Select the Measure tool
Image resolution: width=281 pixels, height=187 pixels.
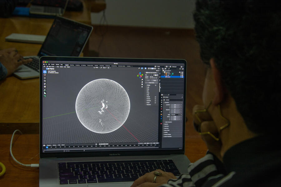[x=45, y=93]
